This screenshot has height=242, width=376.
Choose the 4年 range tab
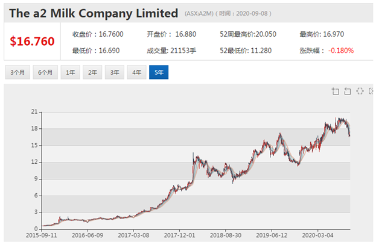(x=136, y=72)
